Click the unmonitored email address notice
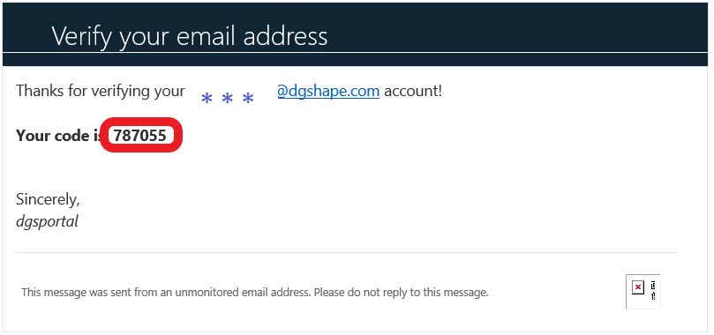The height and width of the screenshot is (335, 714). pos(166,293)
